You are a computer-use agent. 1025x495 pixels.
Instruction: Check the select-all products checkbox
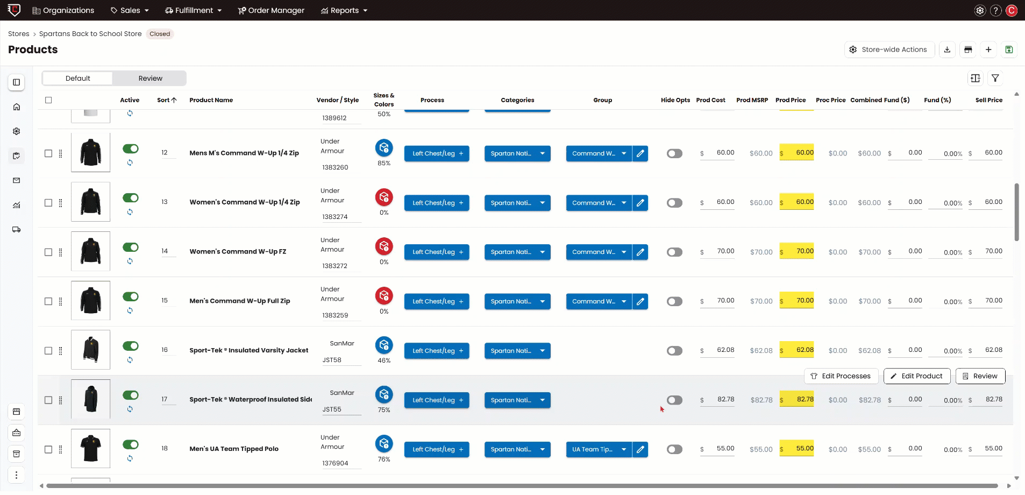pyautogui.click(x=48, y=100)
